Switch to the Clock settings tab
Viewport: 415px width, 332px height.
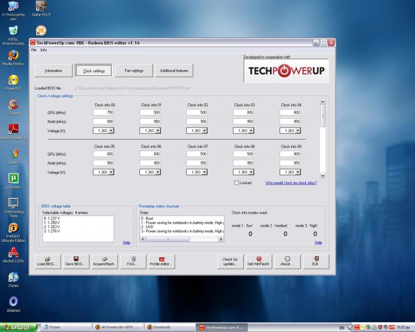(94, 71)
